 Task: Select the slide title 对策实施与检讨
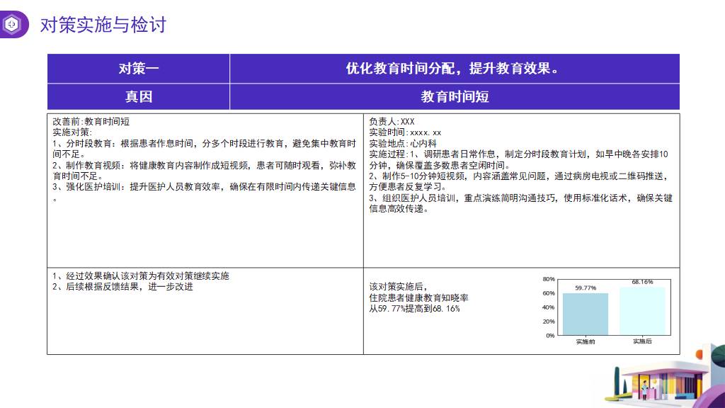[103, 25]
